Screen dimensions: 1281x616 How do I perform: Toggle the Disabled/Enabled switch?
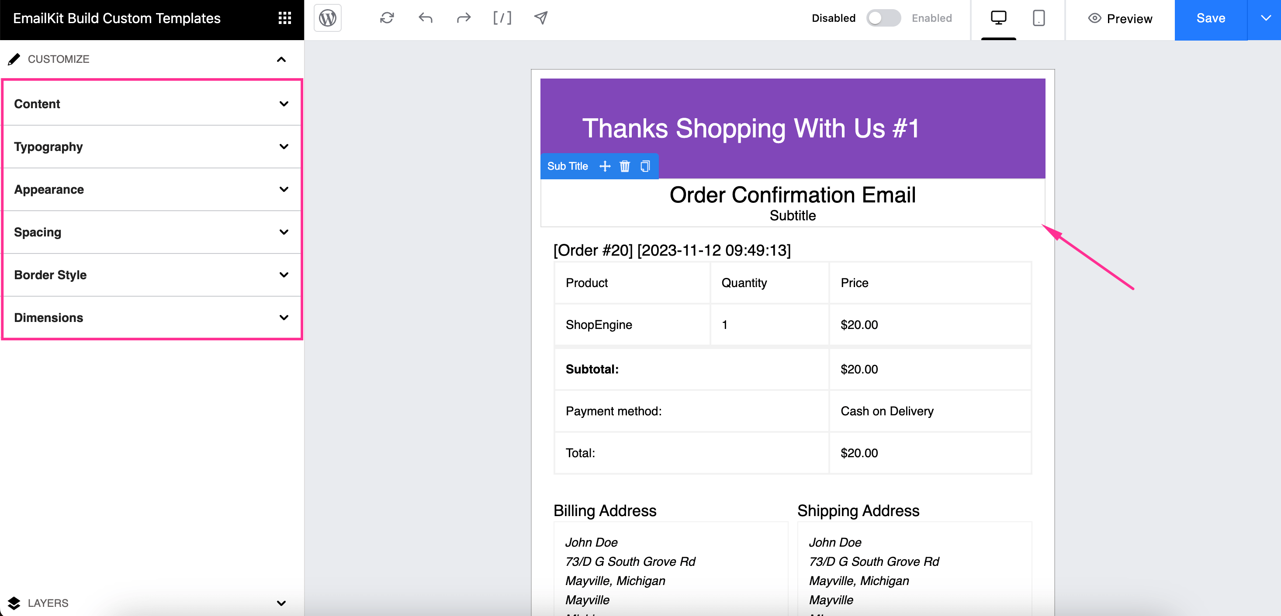[x=883, y=18]
